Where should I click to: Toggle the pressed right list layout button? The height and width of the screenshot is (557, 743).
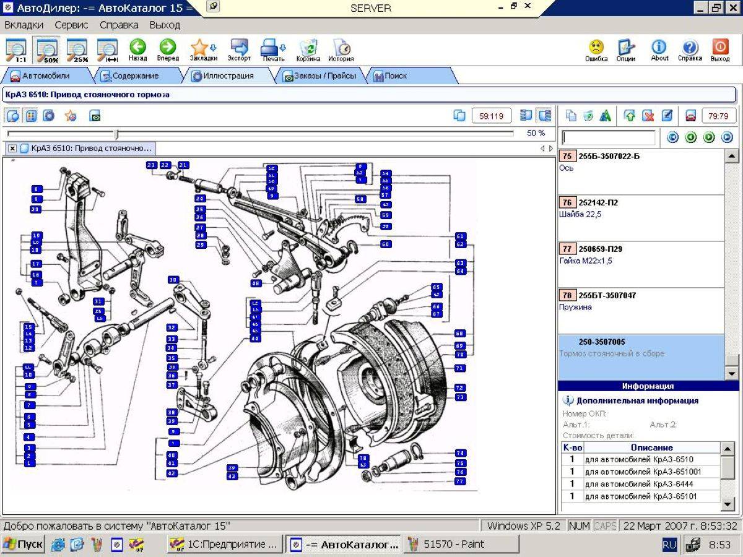544,115
